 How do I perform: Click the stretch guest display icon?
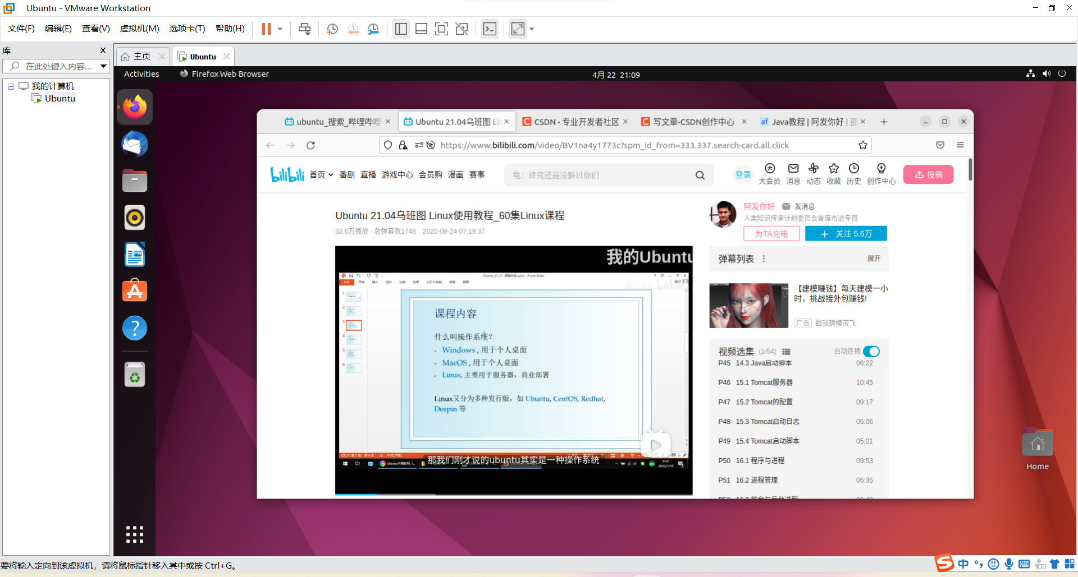(x=518, y=29)
